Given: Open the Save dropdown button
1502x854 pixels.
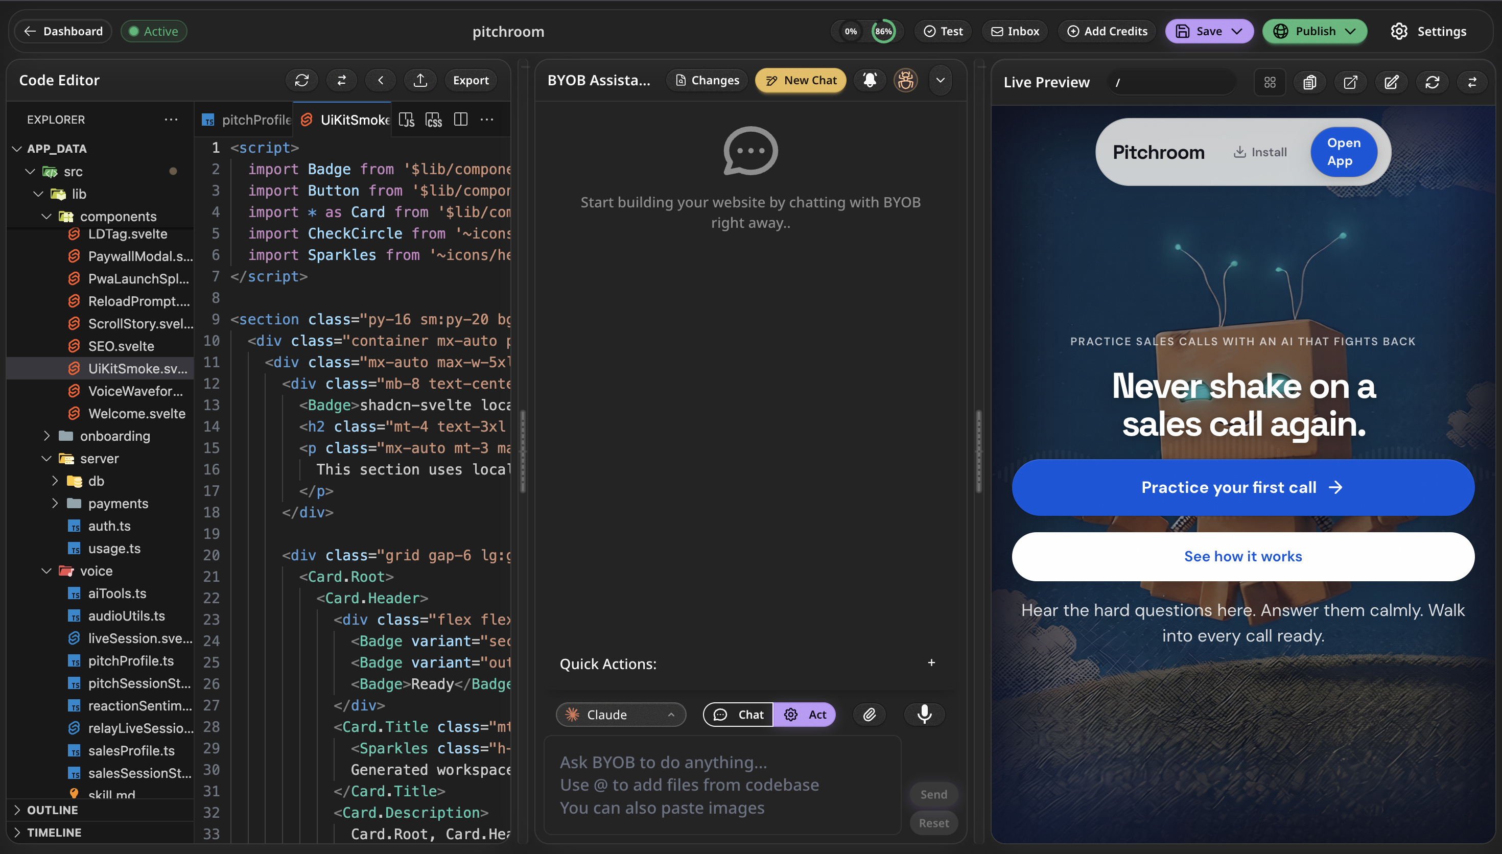Looking at the screenshot, I should point(1209,31).
